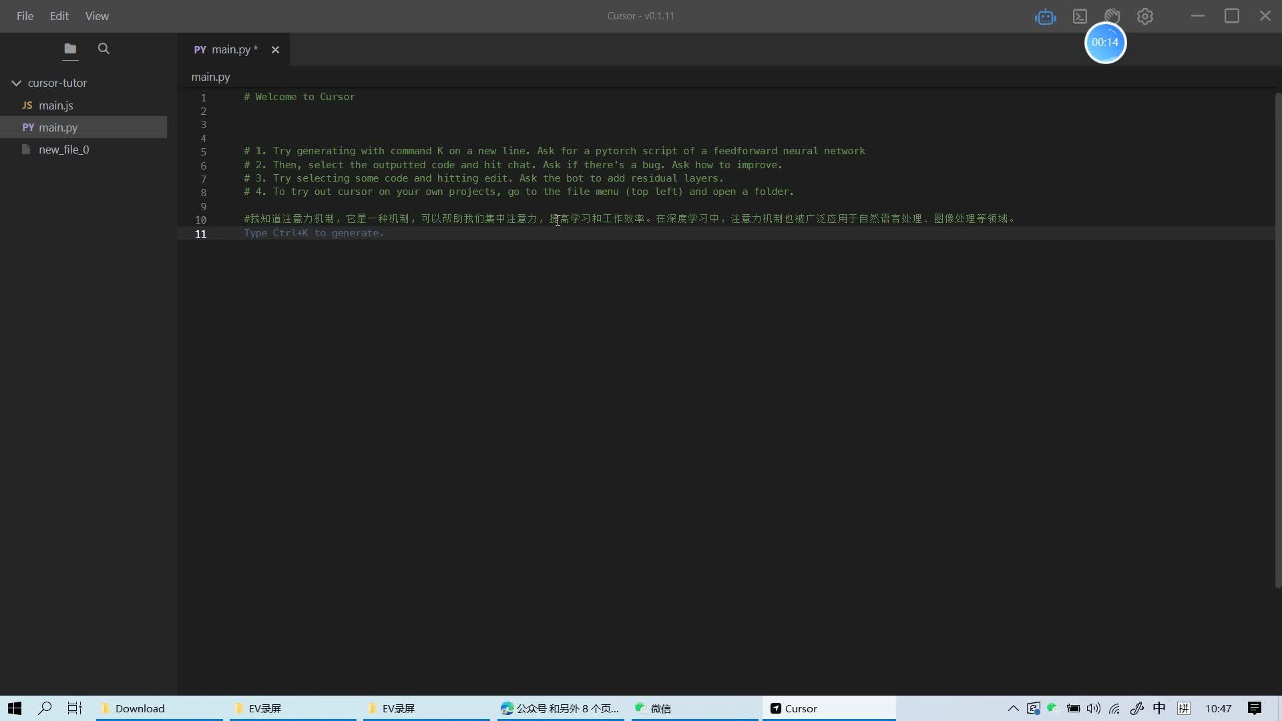Screen dimensions: 1282x721
Task: Open Task View on the taskbar
Action: click(75, 708)
